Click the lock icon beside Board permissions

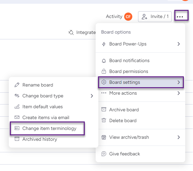104,71
